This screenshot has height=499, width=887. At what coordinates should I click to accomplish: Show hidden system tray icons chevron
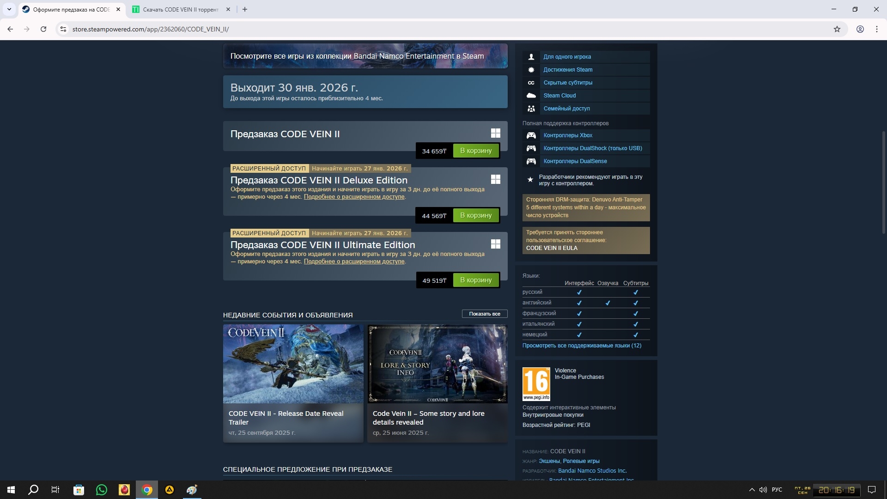[752, 490]
